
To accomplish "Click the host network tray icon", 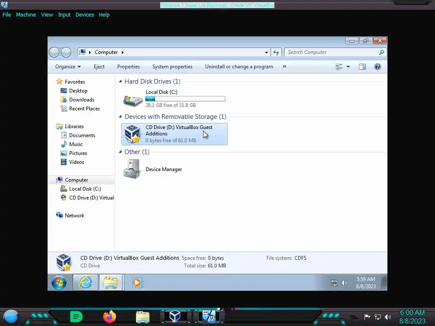I will [x=378, y=317].
